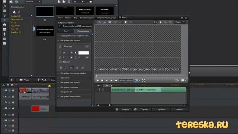Screen dimensions: 238x134
Task: Click the Сохранит... save-as button
Action: pyautogui.click(x=142, y=109)
